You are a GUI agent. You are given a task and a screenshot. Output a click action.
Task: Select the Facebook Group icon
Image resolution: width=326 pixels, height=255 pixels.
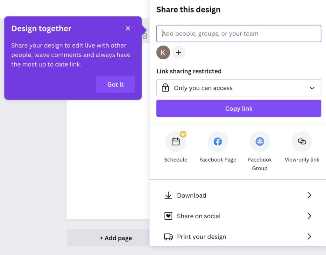[260, 142]
